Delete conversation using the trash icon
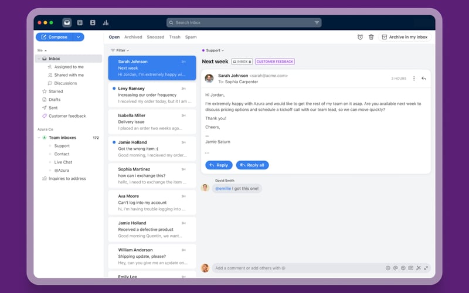 [371, 37]
